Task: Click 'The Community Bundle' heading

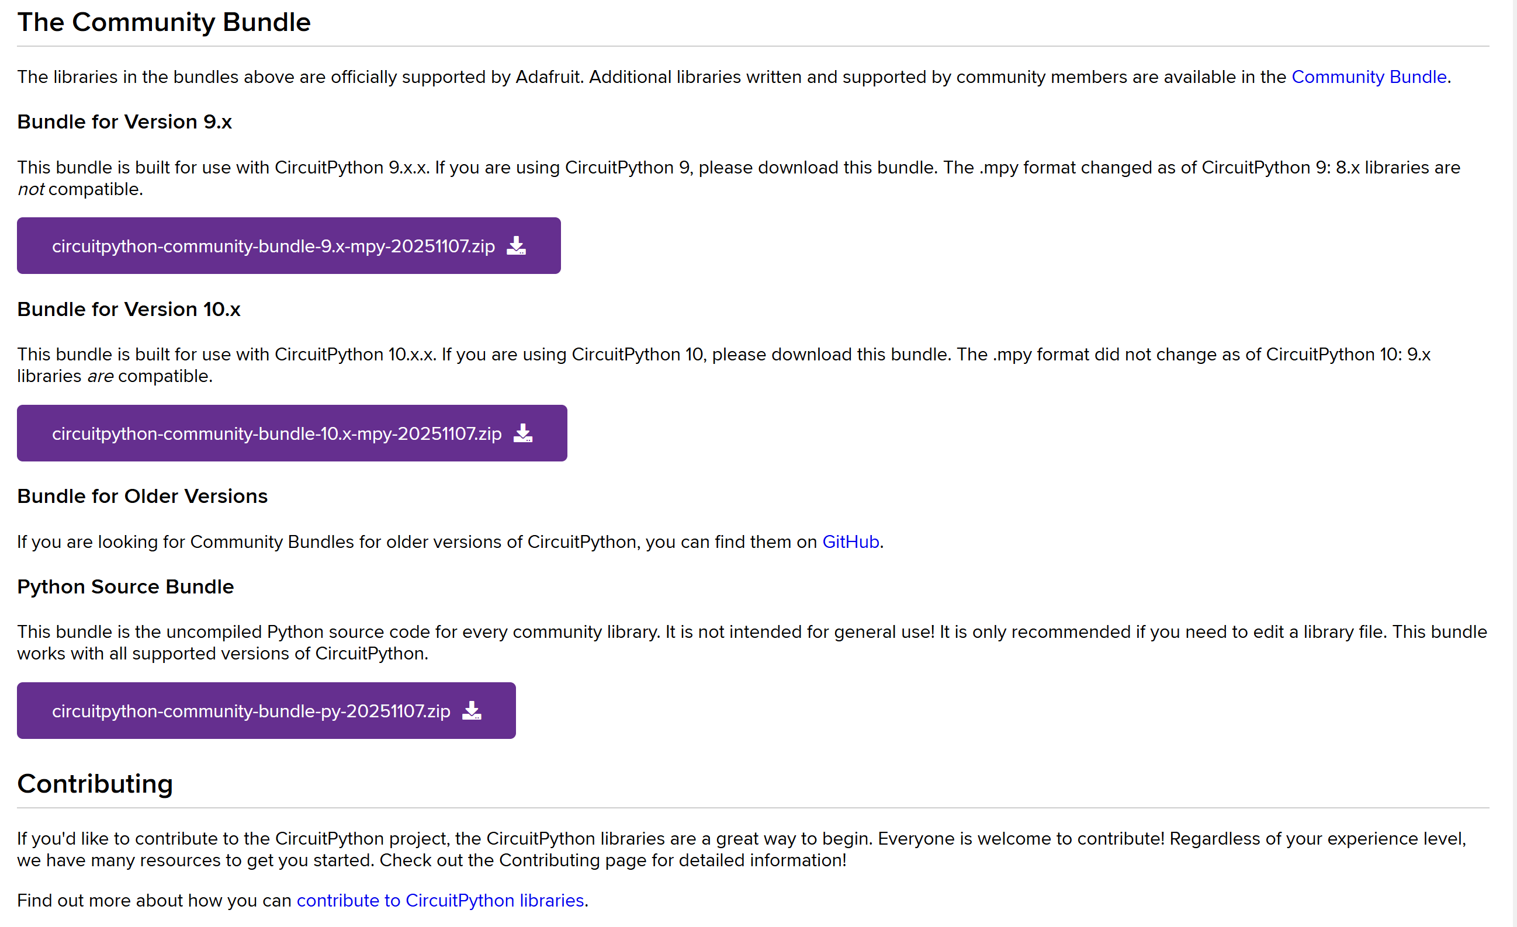Action: [x=164, y=22]
